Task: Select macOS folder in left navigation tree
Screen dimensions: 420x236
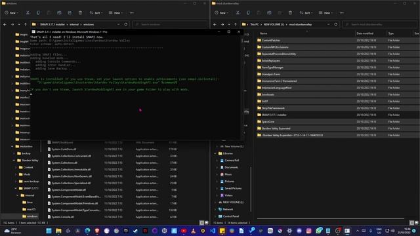Action: 29,209
